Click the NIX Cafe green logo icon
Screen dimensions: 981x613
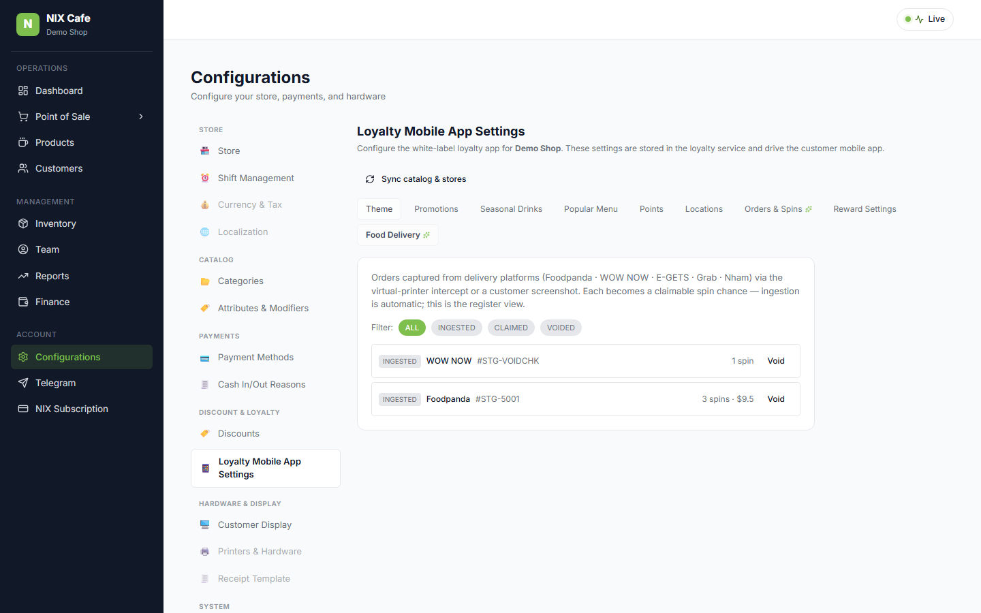[28, 24]
